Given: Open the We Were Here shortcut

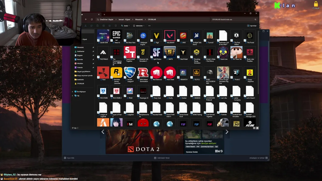Looking at the screenshot, I should point(130,37).
